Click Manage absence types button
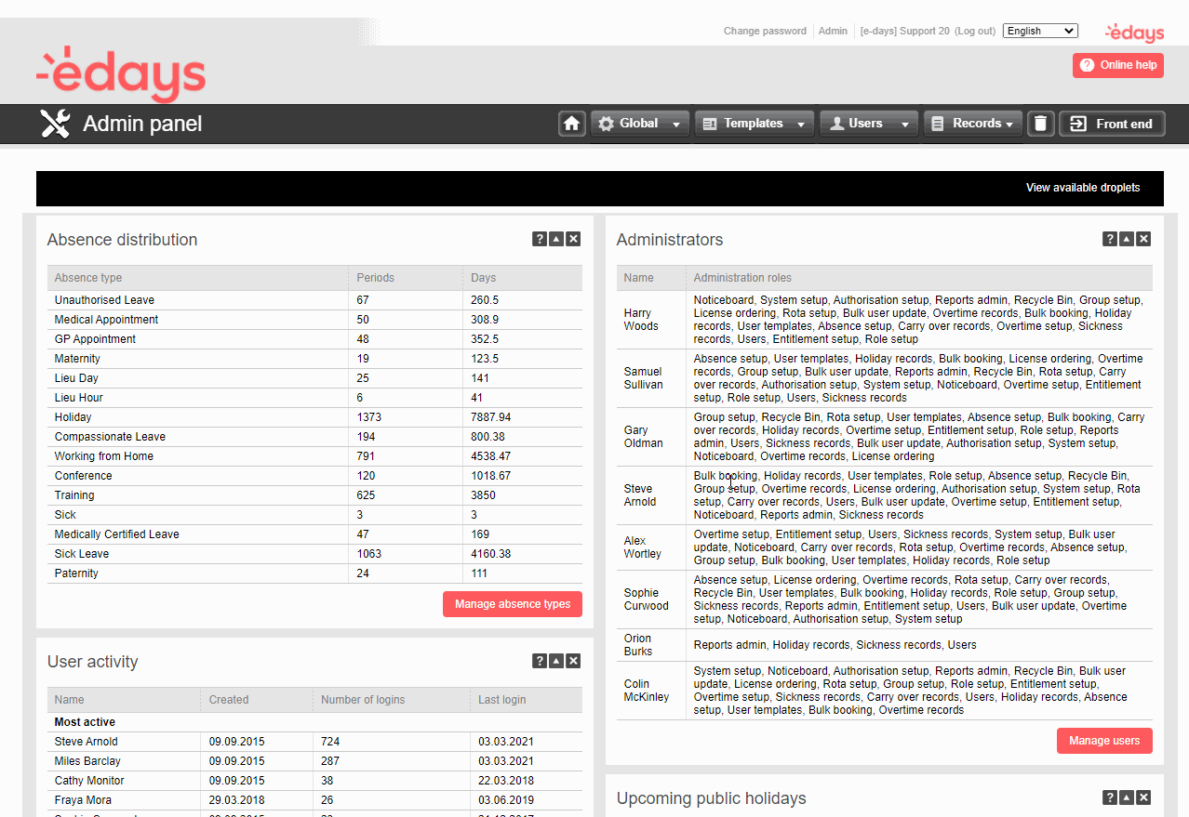1189x817 pixels. click(513, 604)
